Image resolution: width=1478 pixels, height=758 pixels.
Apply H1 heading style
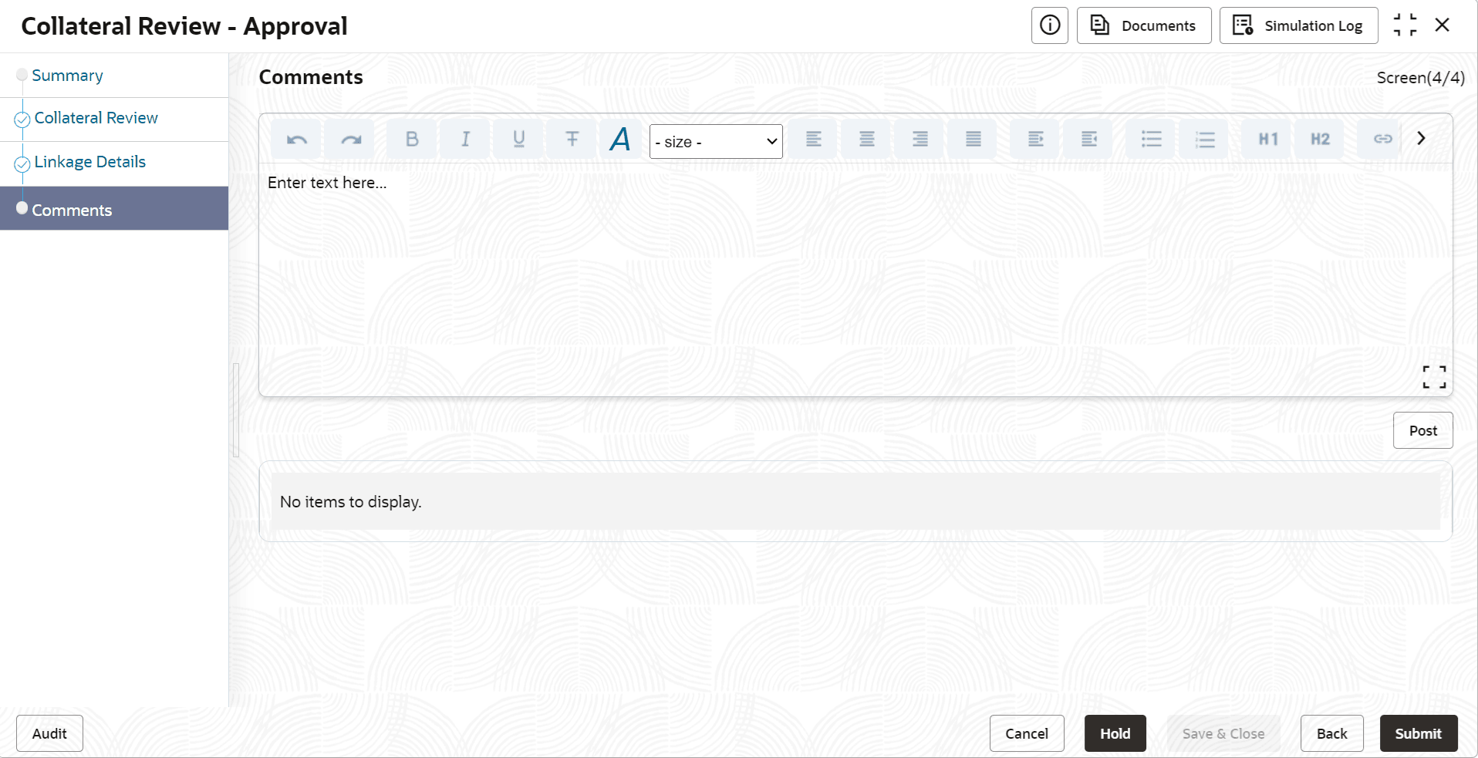1267,140
